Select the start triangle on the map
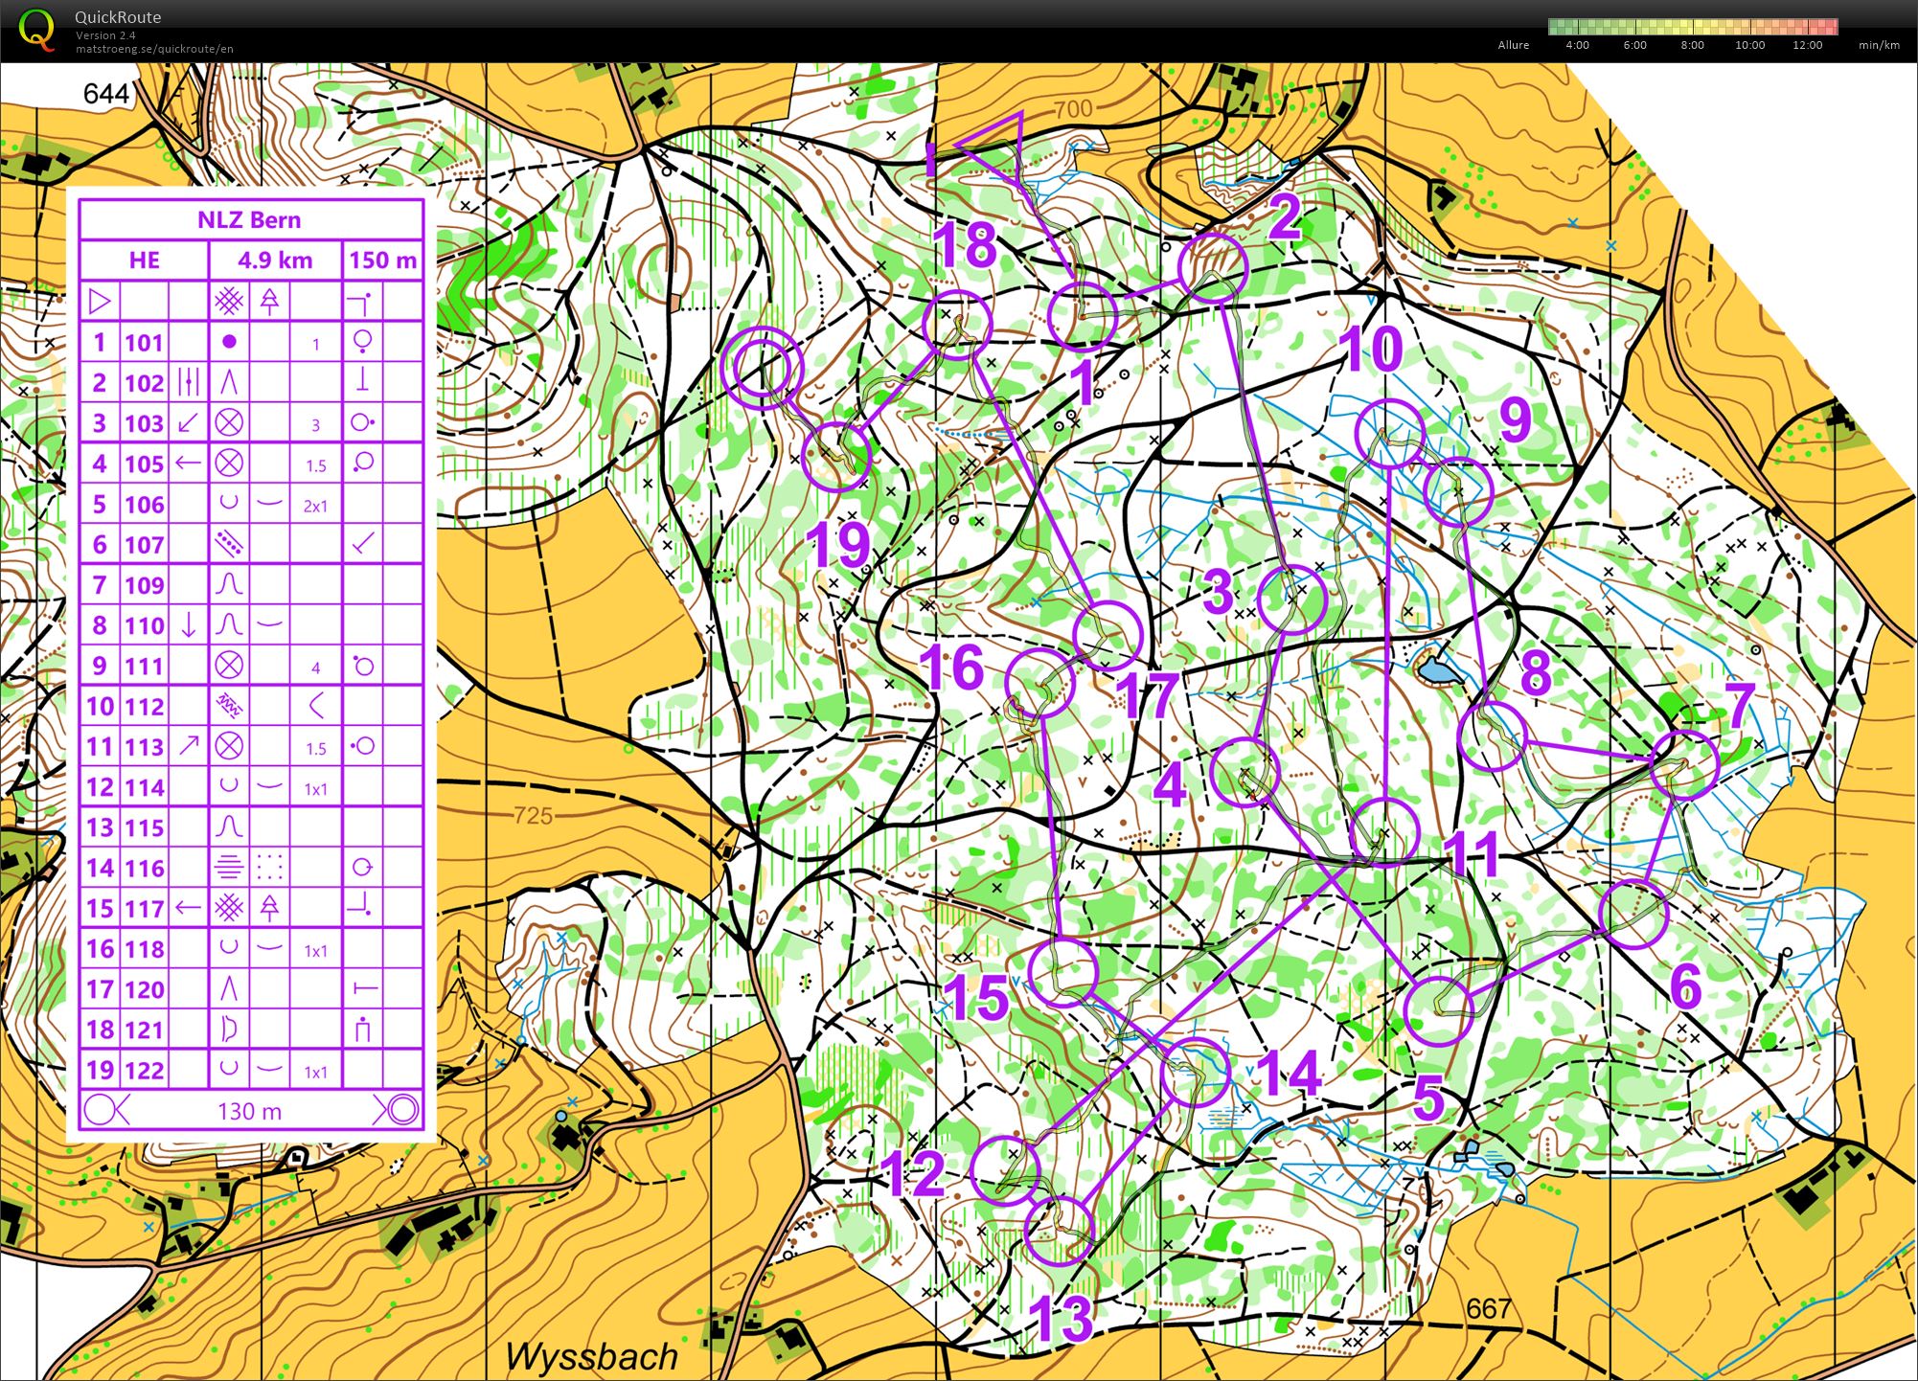This screenshot has height=1381, width=1918. coord(996,145)
